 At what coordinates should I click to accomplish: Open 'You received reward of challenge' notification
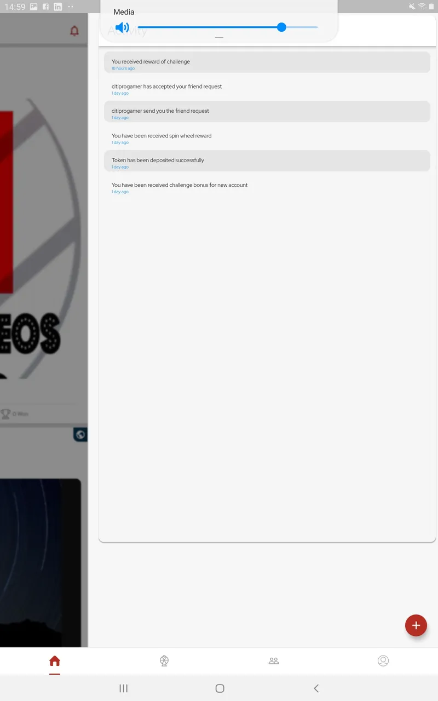[x=267, y=62]
